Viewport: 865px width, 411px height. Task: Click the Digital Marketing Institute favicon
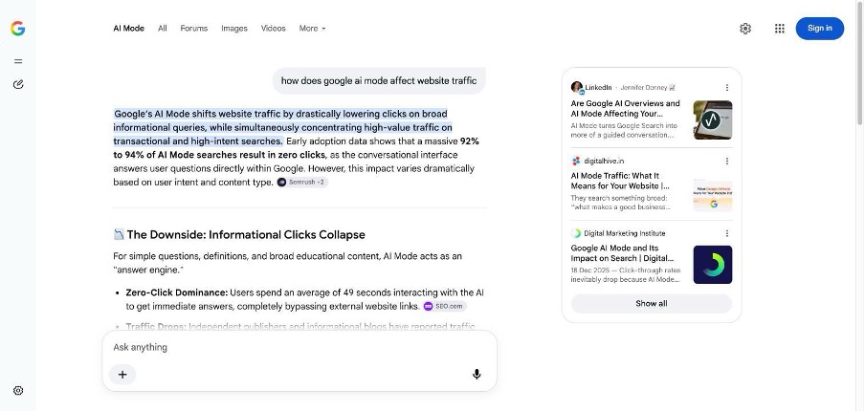click(x=576, y=233)
